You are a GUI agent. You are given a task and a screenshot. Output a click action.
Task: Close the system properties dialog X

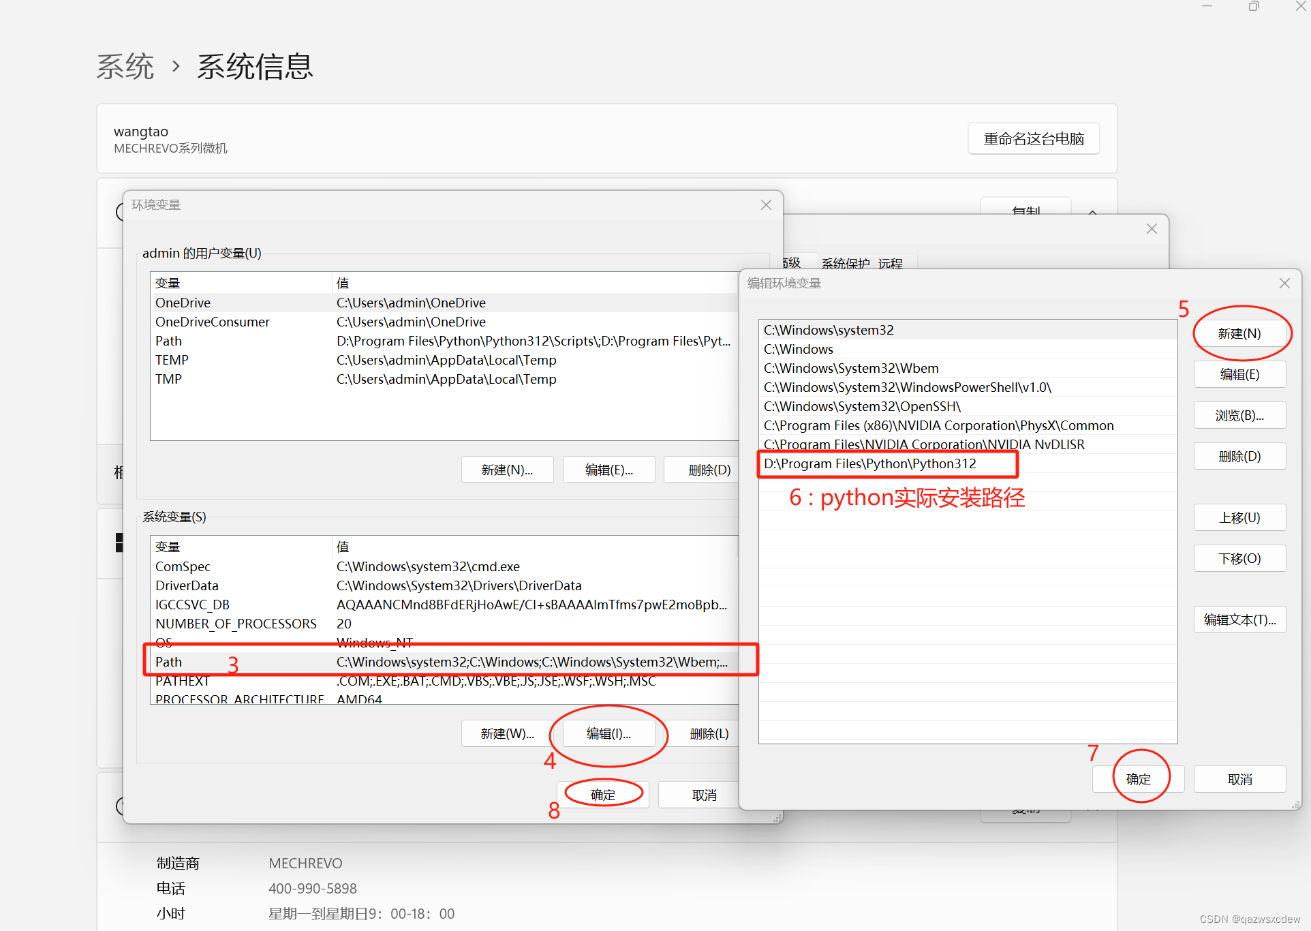[x=1152, y=229]
